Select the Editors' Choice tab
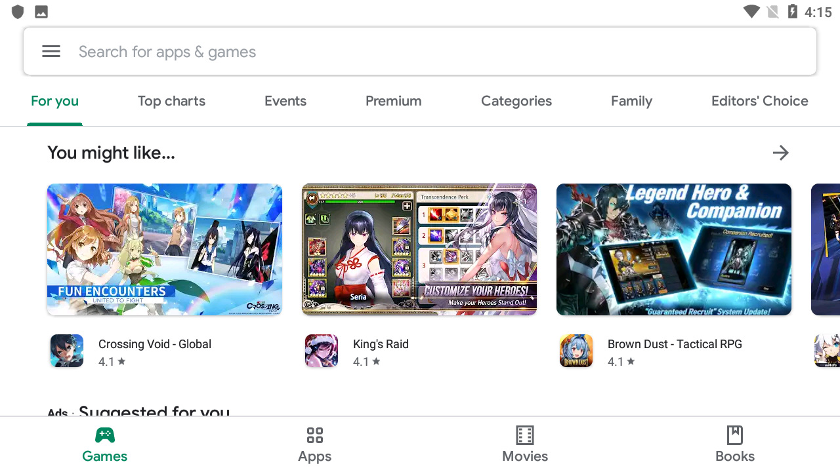 [x=760, y=101]
